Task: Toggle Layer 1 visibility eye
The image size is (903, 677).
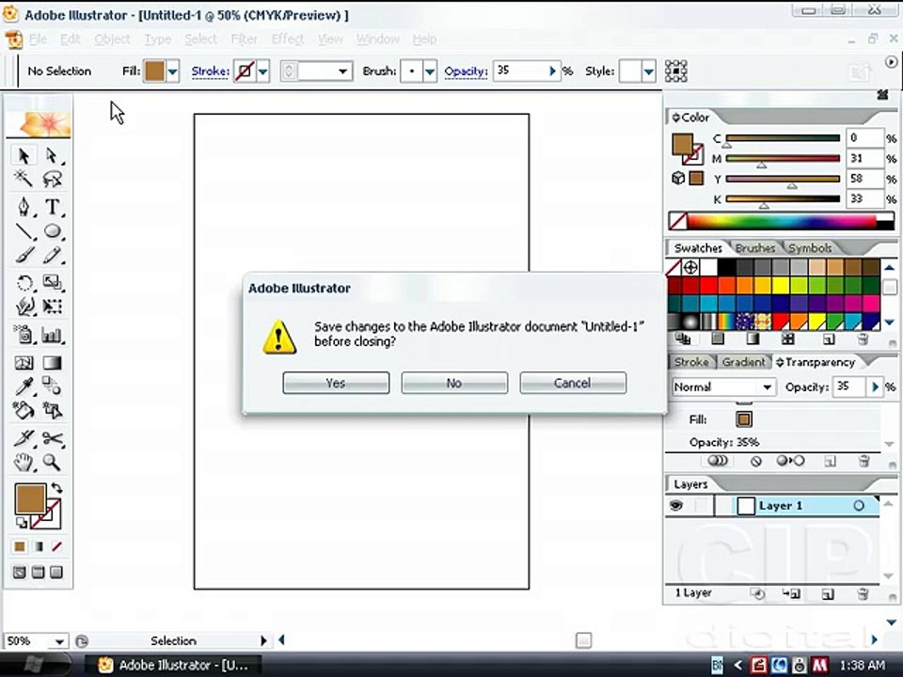Action: pos(676,506)
